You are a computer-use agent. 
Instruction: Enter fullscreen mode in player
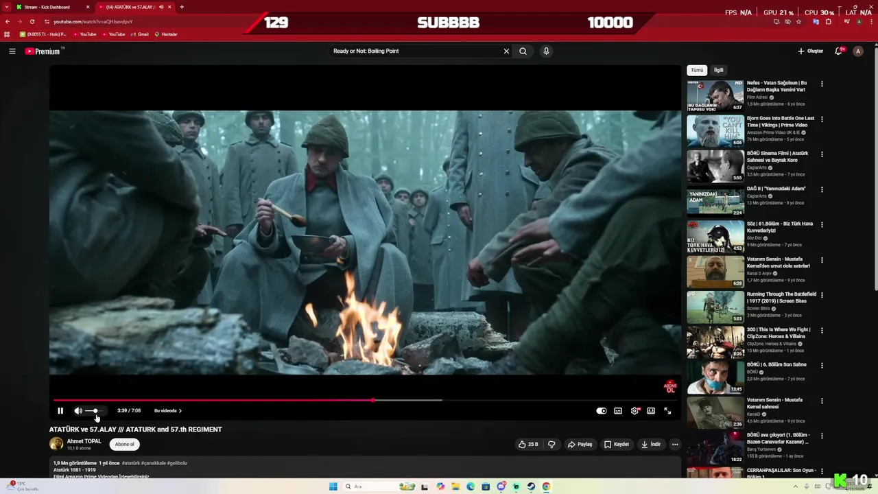(x=667, y=411)
